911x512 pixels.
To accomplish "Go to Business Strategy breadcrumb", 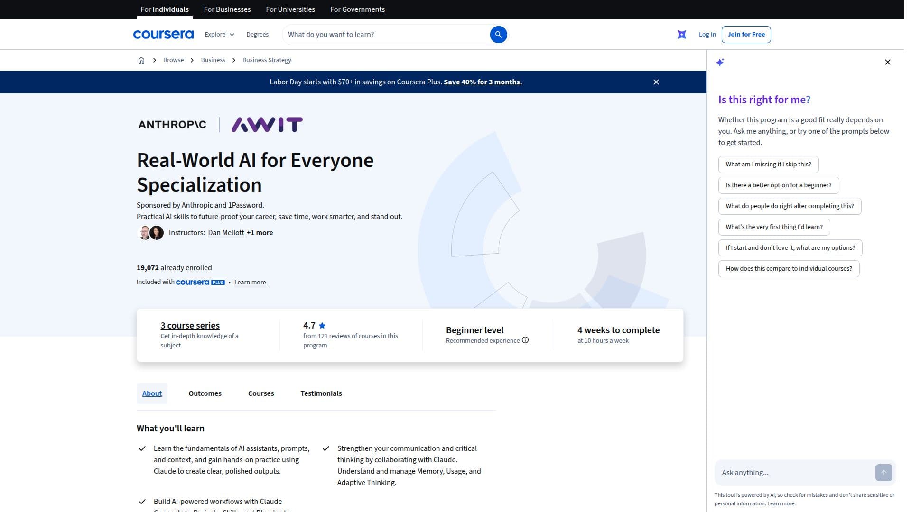I will pos(267,60).
